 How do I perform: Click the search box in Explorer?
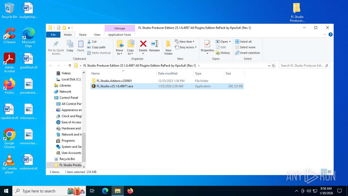click(x=304, y=66)
